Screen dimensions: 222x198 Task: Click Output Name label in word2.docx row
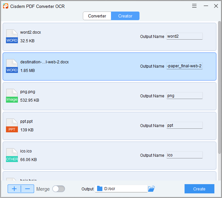point(152,37)
